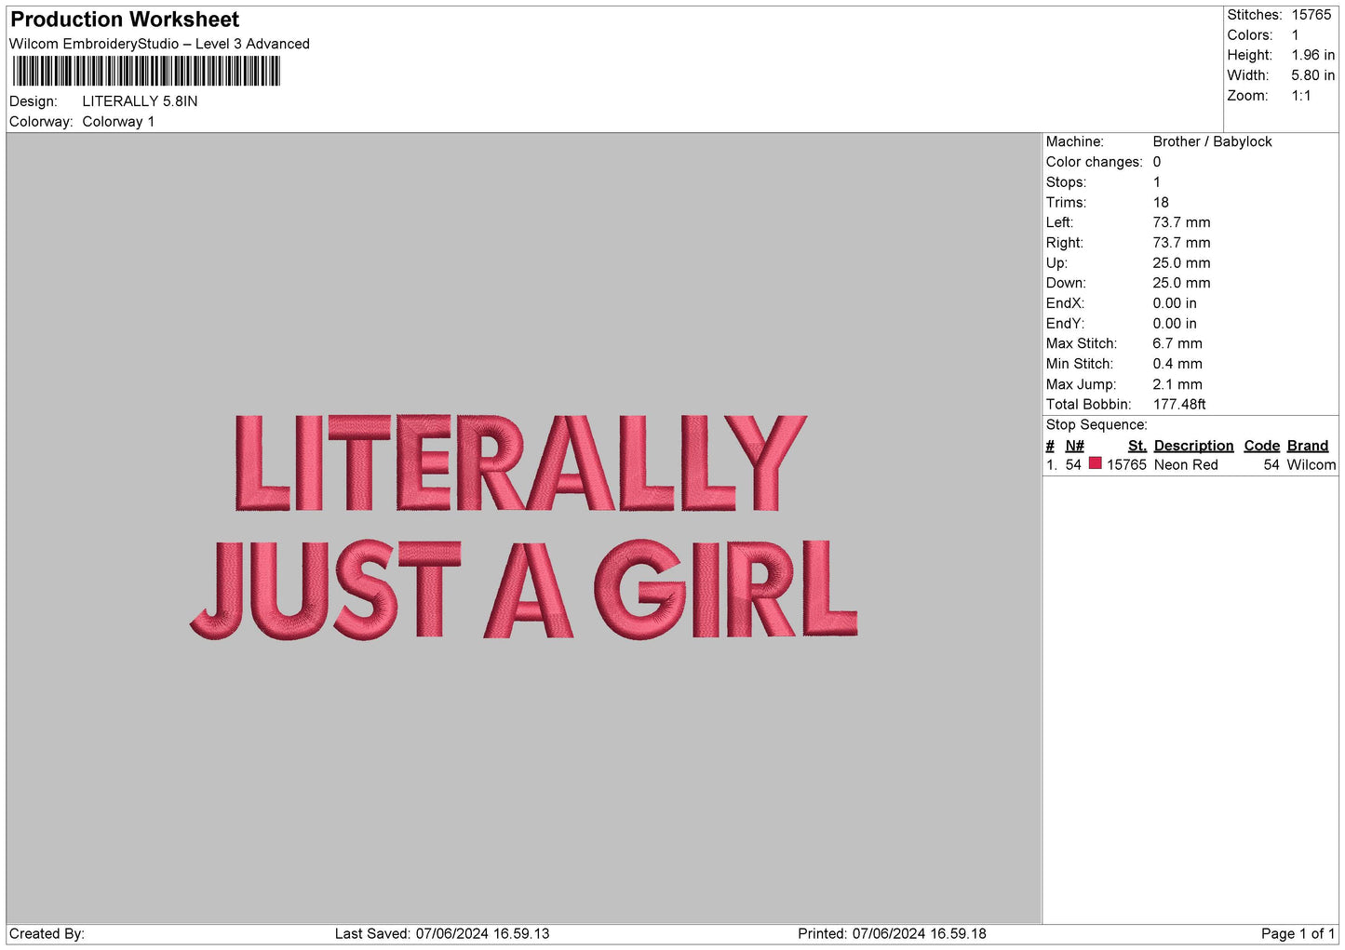Image resolution: width=1345 pixels, height=950 pixels.
Task: Click the Right value 73.7 mm
Action: click(x=1181, y=243)
